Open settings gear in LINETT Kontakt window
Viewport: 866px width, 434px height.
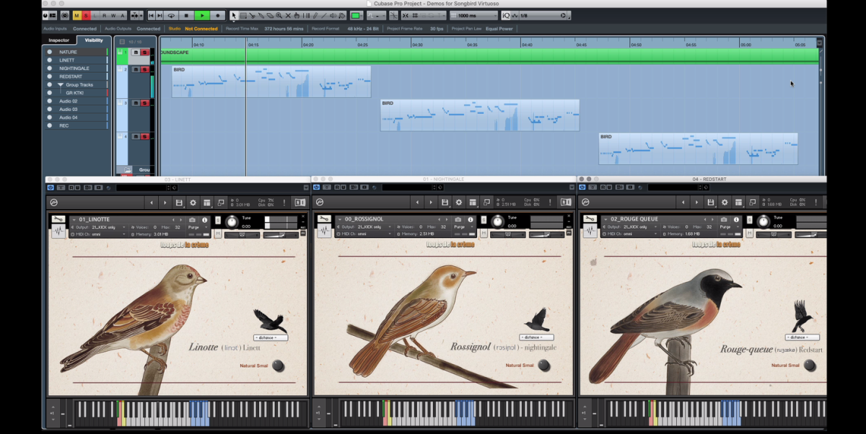[x=193, y=203]
